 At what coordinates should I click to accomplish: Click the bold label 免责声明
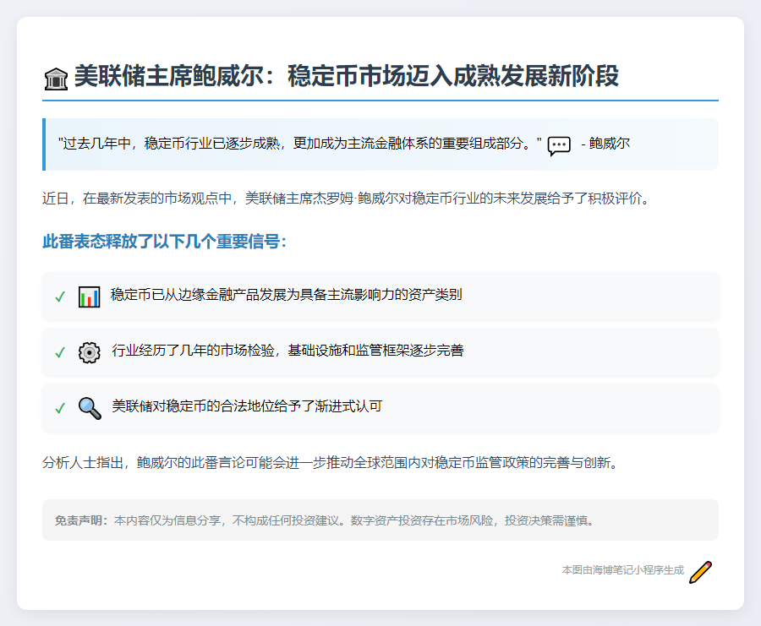point(81,520)
